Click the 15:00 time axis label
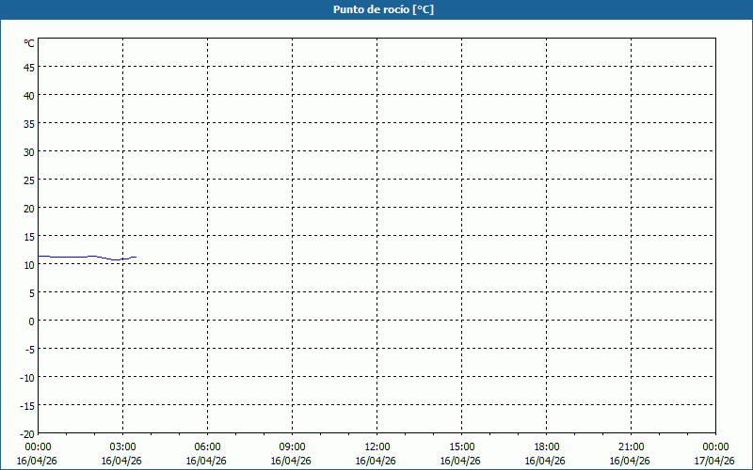 (461, 446)
